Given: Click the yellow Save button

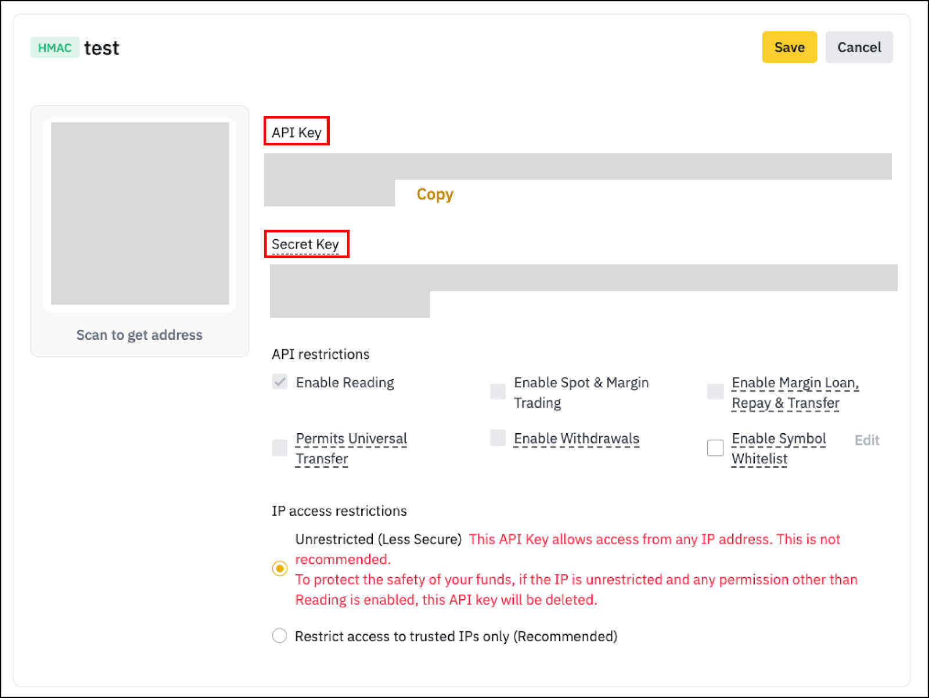Looking at the screenshot, I should click(x=788, y=47).
